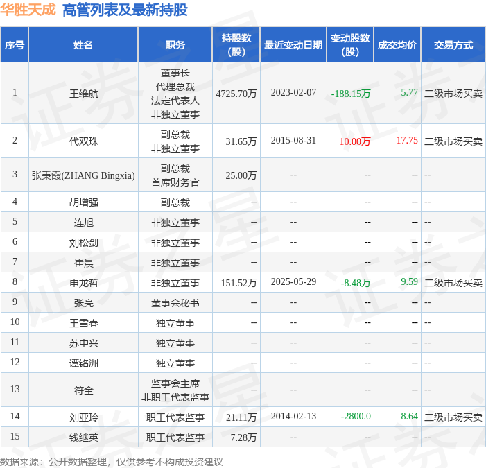This screenshot has height=468, width=486.
Task: Click the position 董事长
Action: 175,73
